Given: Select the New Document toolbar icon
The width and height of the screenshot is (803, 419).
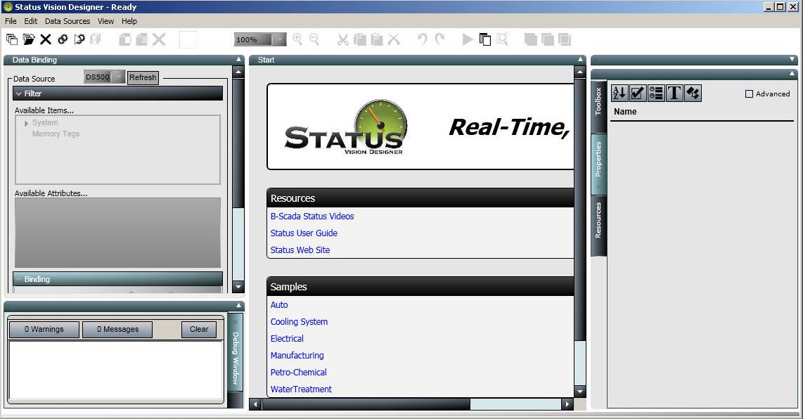Looking at the screenshot, I should (11, 39).
